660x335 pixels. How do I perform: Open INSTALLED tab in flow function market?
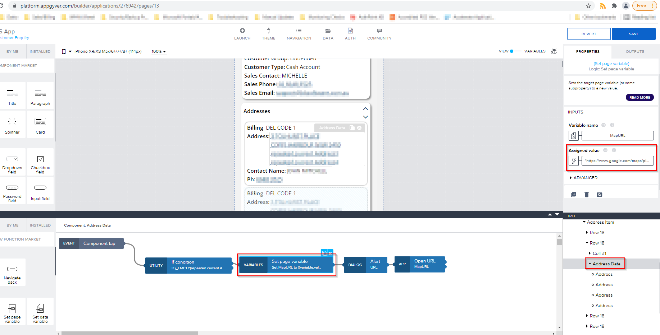click(40, 225)
